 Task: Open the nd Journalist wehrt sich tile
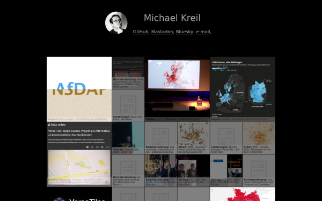pyautogui.click(x=128, y=170)
